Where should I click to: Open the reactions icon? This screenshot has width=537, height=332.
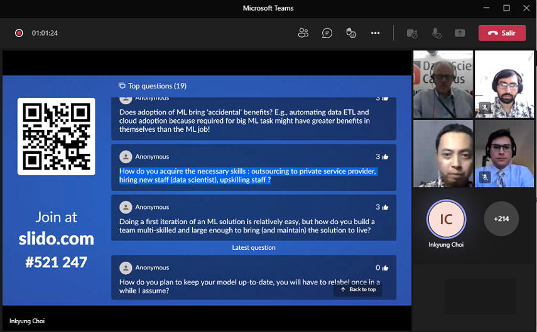pos(351,33)
